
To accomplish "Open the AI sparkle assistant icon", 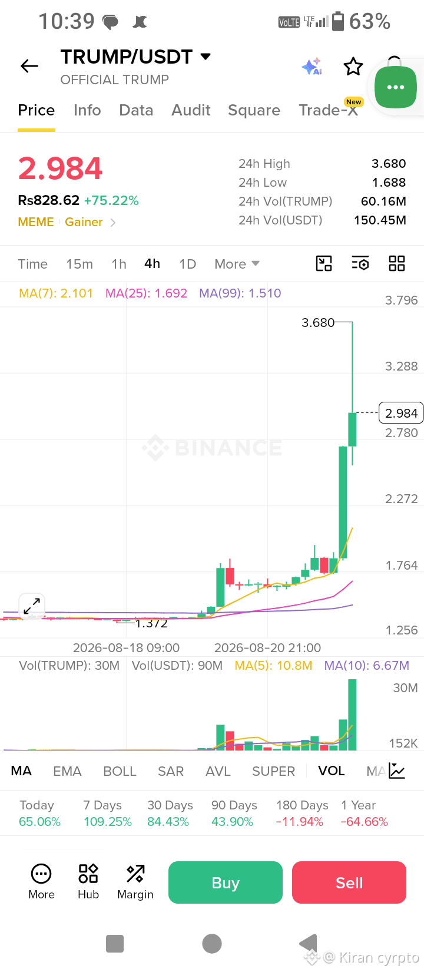I will 312,67.
